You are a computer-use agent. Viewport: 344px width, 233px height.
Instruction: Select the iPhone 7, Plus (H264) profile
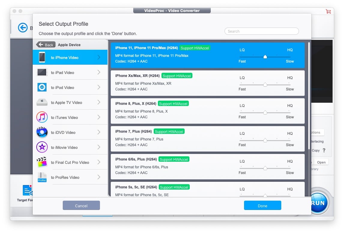tap(207, 139)
